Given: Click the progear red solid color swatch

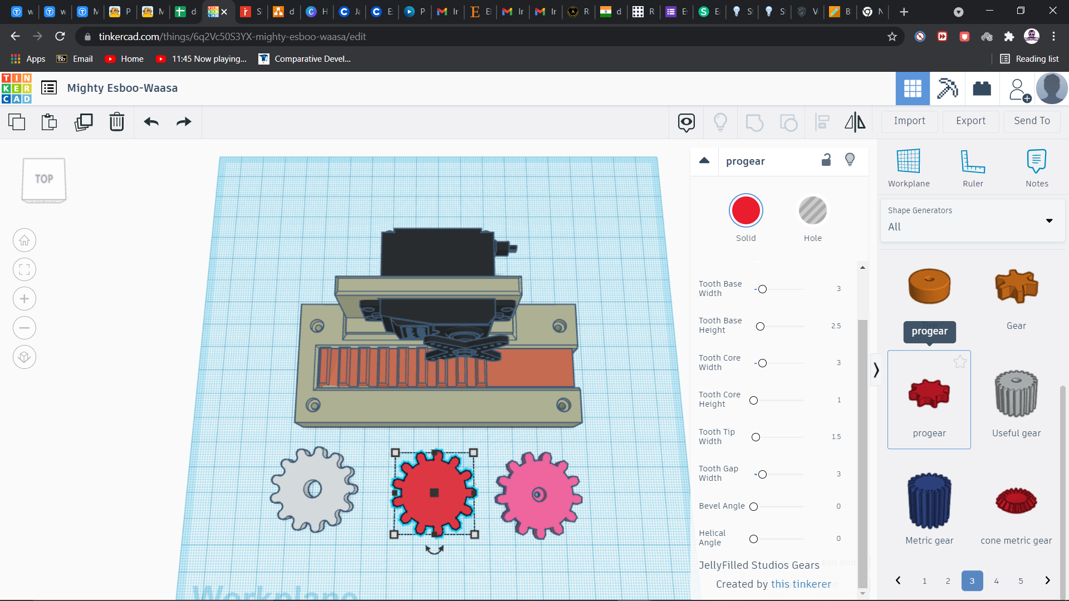Looking at the screenshot, I should point(746,210).
